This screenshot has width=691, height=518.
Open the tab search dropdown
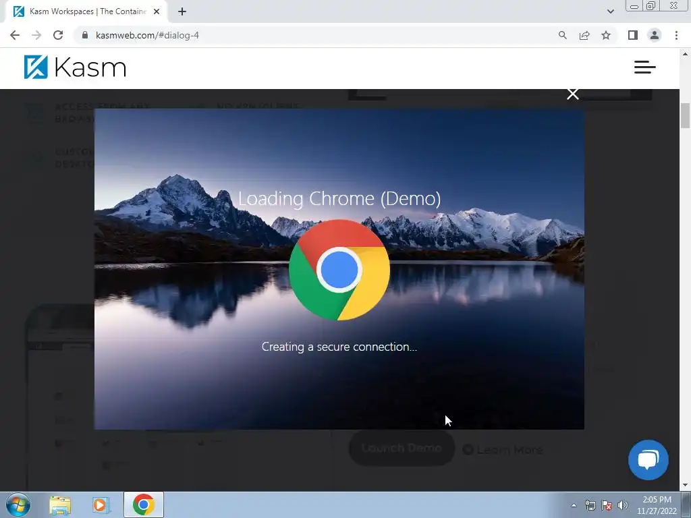610,11
